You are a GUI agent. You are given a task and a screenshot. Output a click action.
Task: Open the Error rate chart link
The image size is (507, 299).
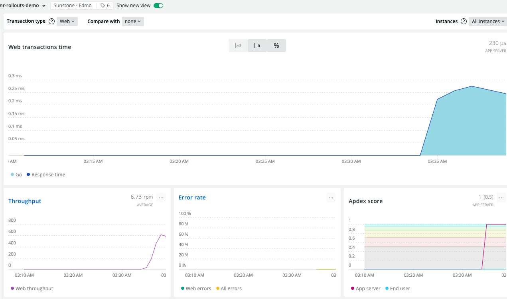click(192, 197)
